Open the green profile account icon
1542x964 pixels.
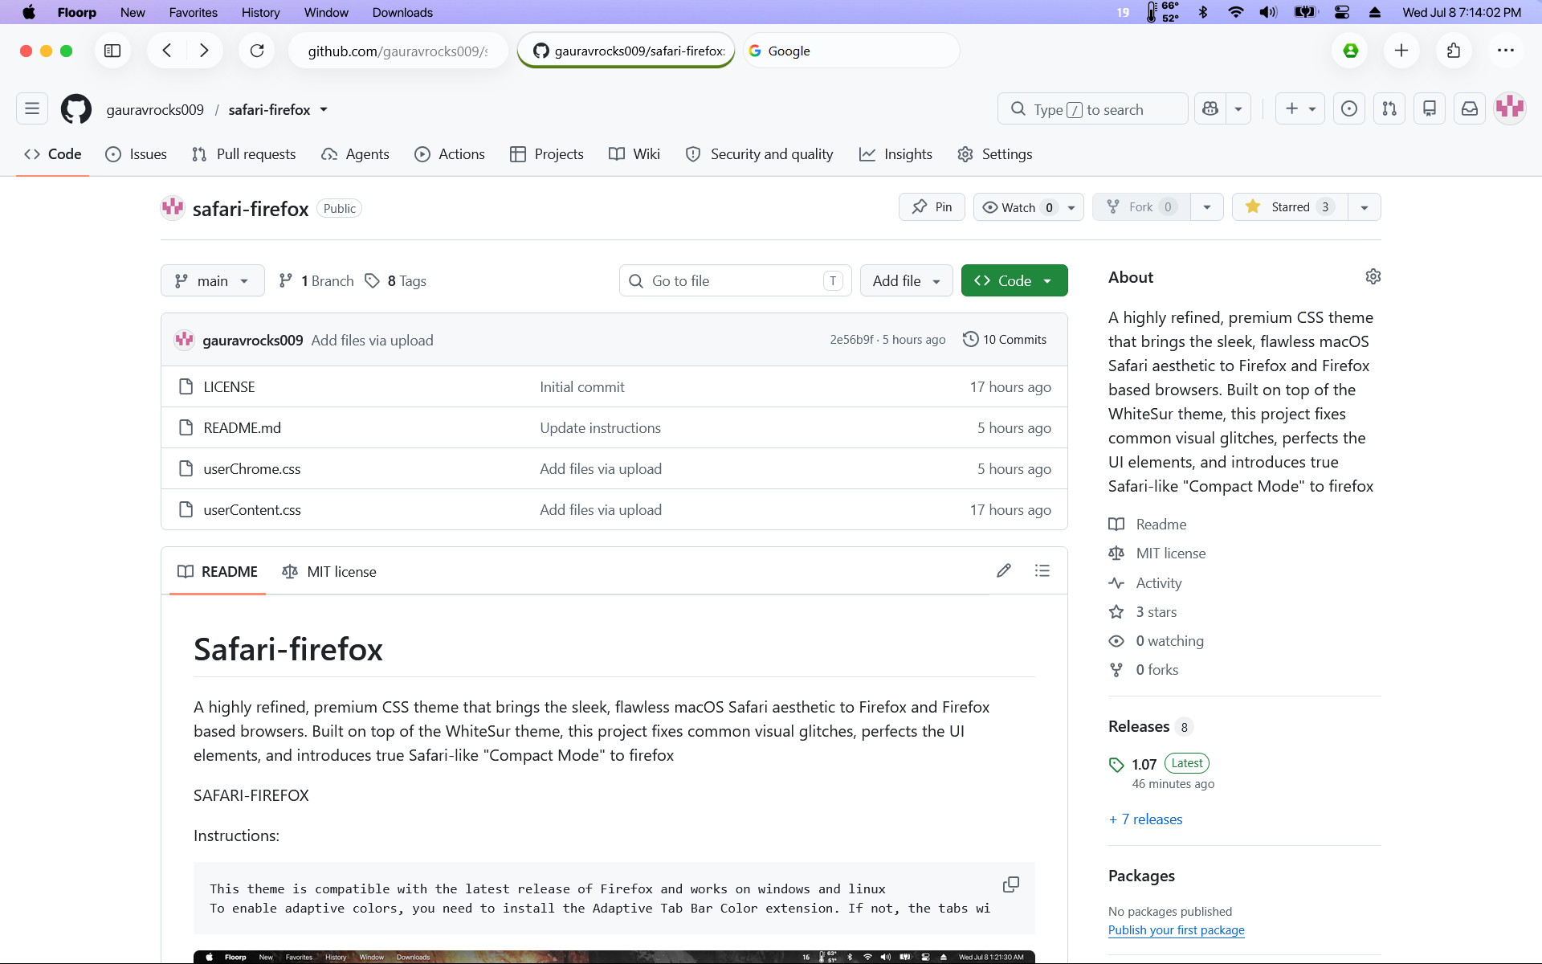click(x=1351, y=51)
